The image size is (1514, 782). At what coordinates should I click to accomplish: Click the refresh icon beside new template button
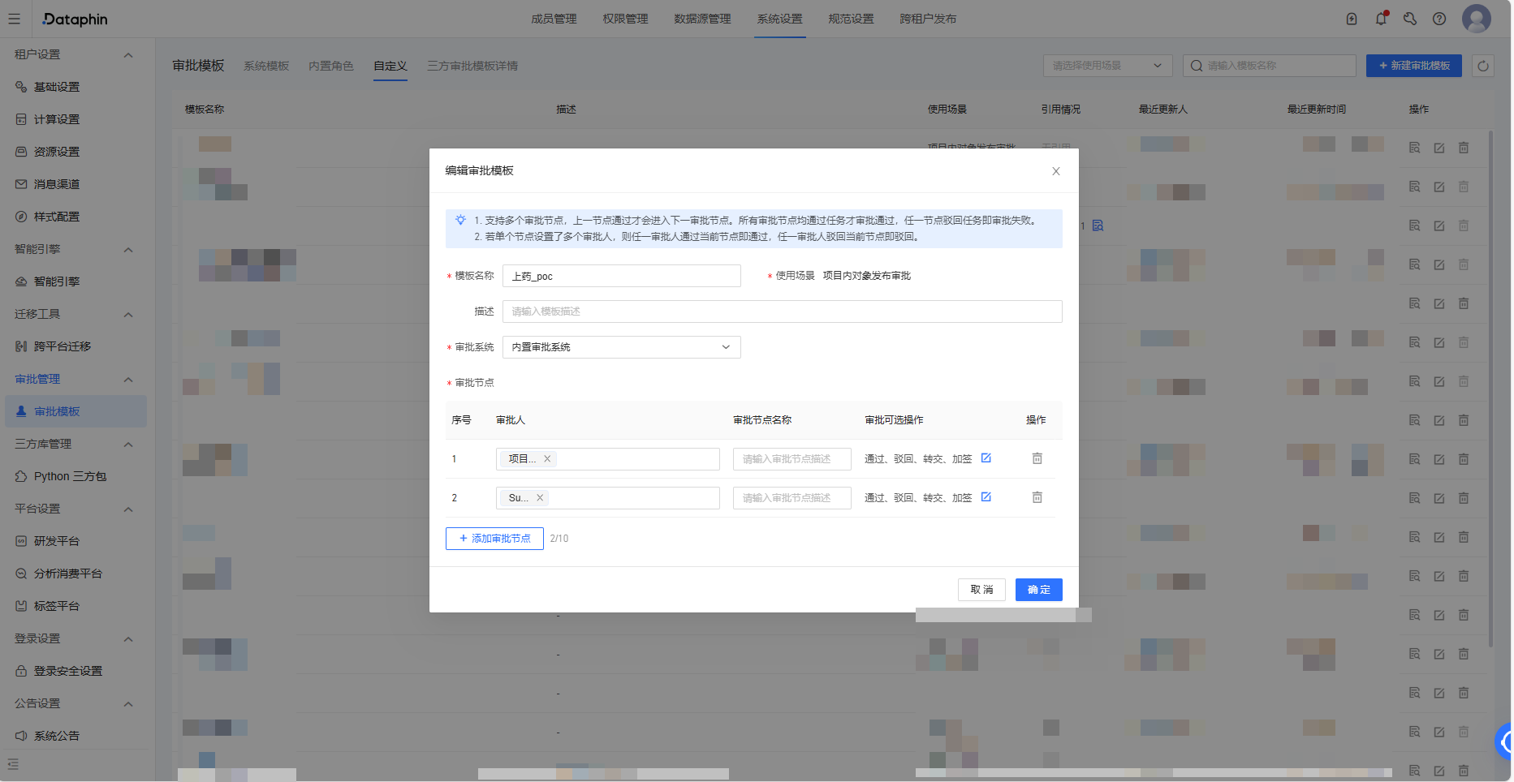pyautogui.click(x=1482, y=66)
